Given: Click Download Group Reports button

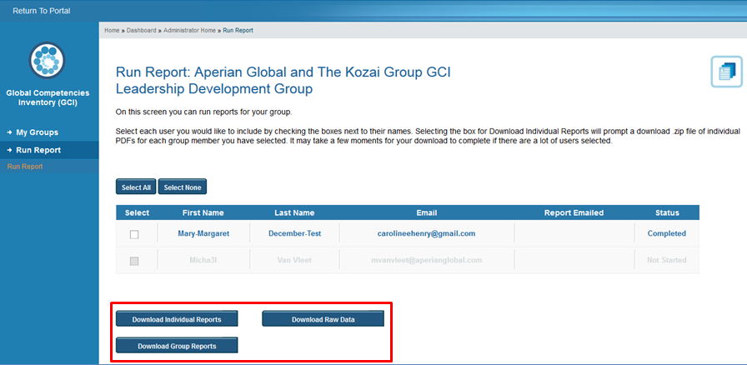Looking at the screenshot, I should point(177,346).
